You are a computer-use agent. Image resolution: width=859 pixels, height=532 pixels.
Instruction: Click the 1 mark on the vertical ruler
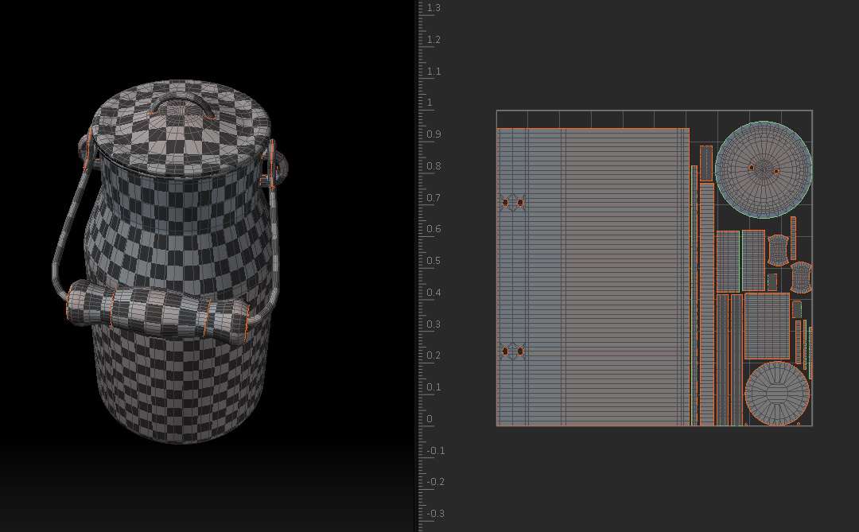coord(430,103)
